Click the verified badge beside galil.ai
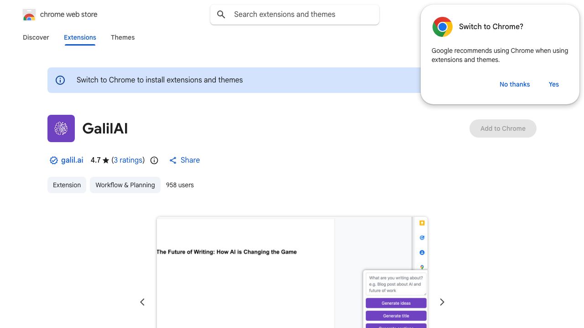The width and height of the screenshot is (584, 328). 53,160
